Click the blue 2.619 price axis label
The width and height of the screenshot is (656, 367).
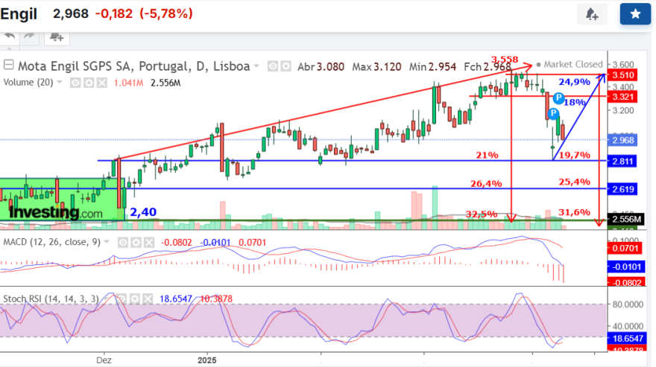pos(622,189)
